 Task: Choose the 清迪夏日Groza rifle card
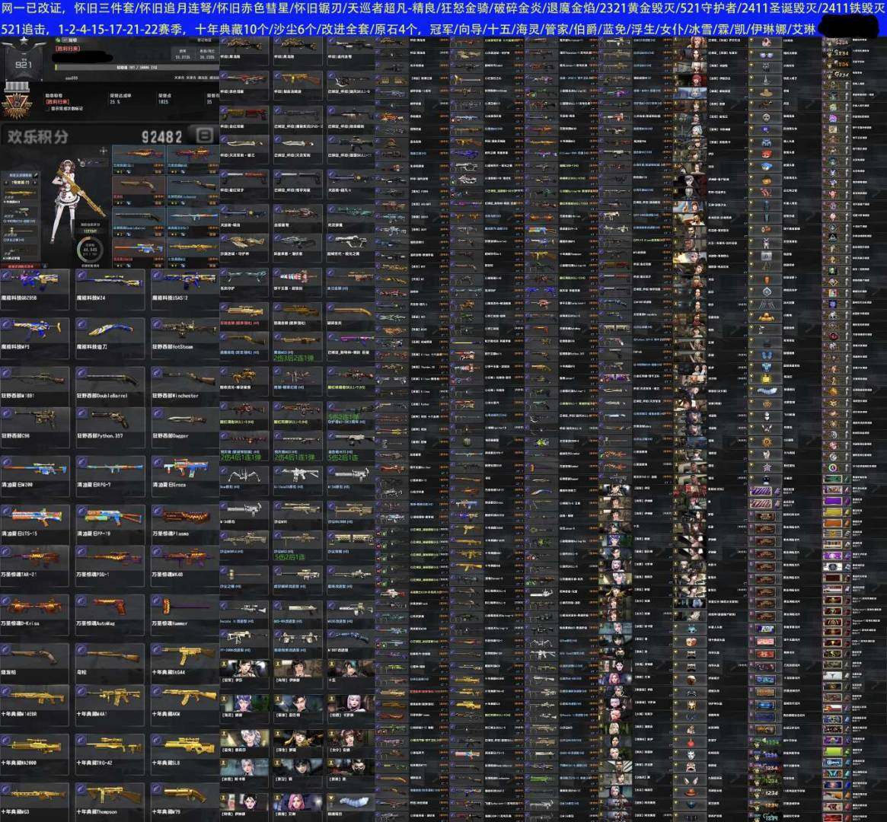point(185,473)
